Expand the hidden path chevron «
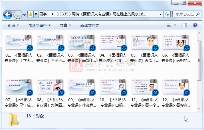Image resolution: width=204 pixels, height=130 pixels. [36, 14]
